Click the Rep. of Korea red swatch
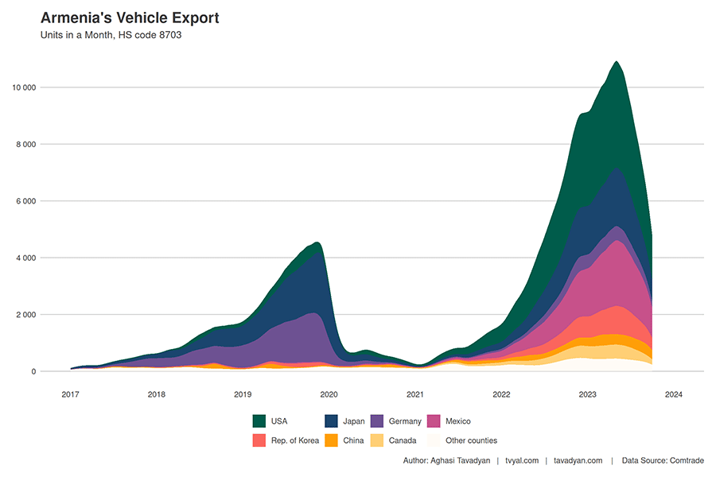The height and width of the screenshot is (477, 716). pos(259,440)
